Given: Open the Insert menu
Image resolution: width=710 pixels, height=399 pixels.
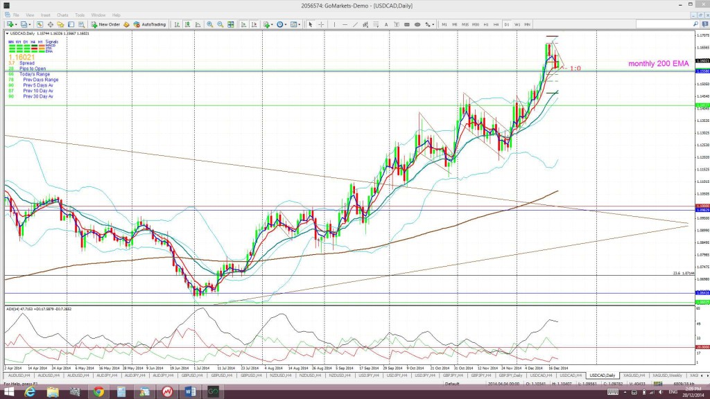Looking at the screenshot, I should 46,15.
